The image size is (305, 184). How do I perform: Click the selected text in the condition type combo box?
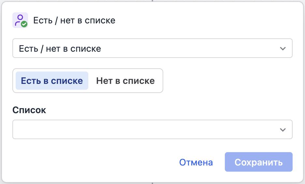[60, 49]
